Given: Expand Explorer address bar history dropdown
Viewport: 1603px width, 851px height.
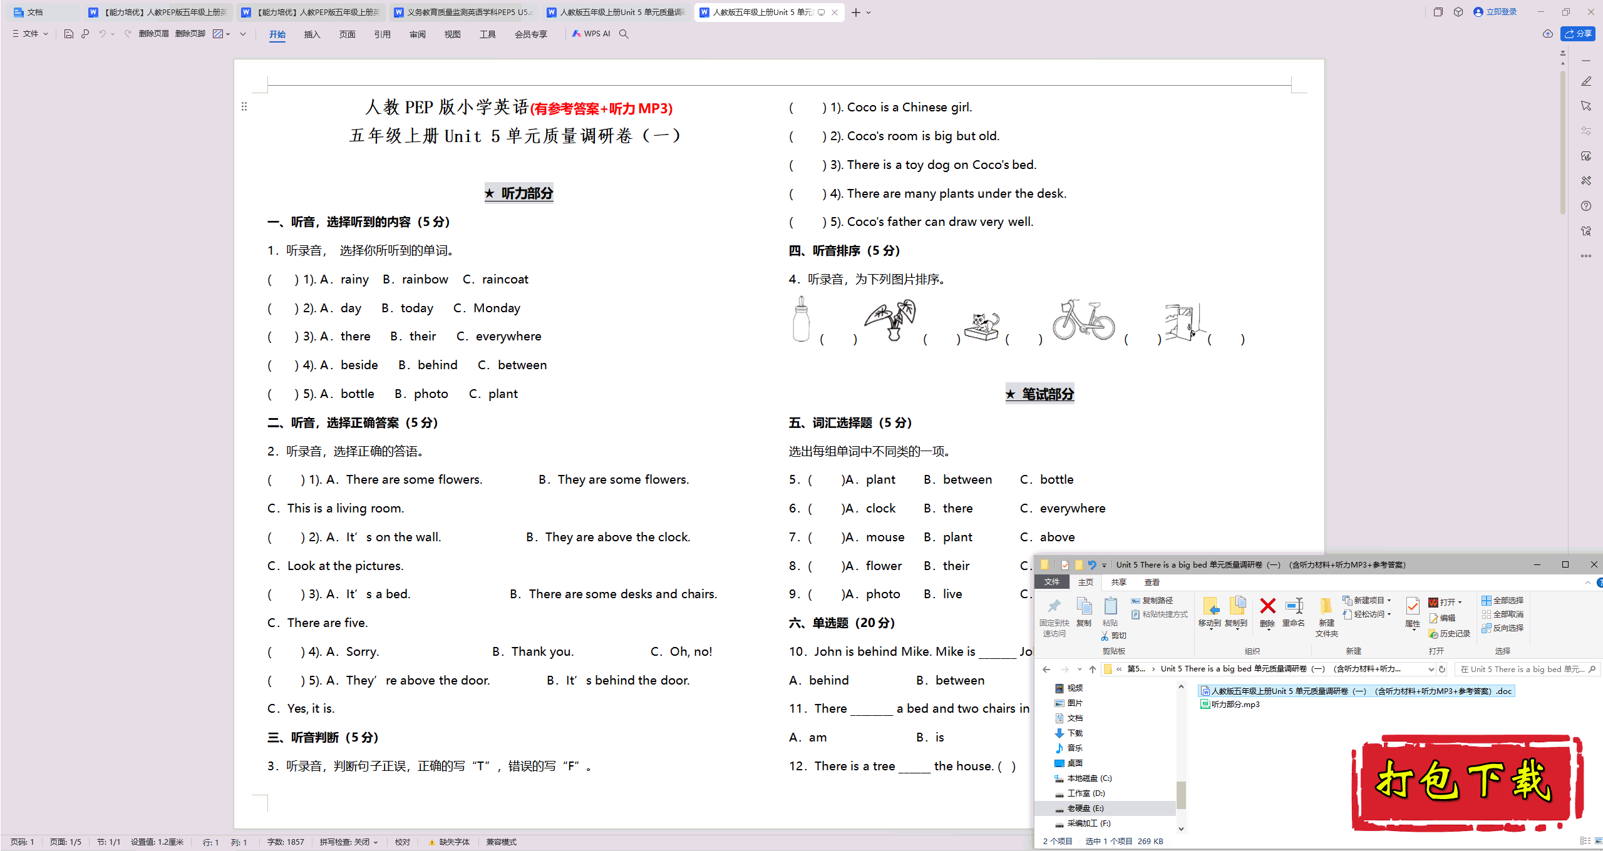Looking at the screenshot, I should click(x=1431, y=669).
